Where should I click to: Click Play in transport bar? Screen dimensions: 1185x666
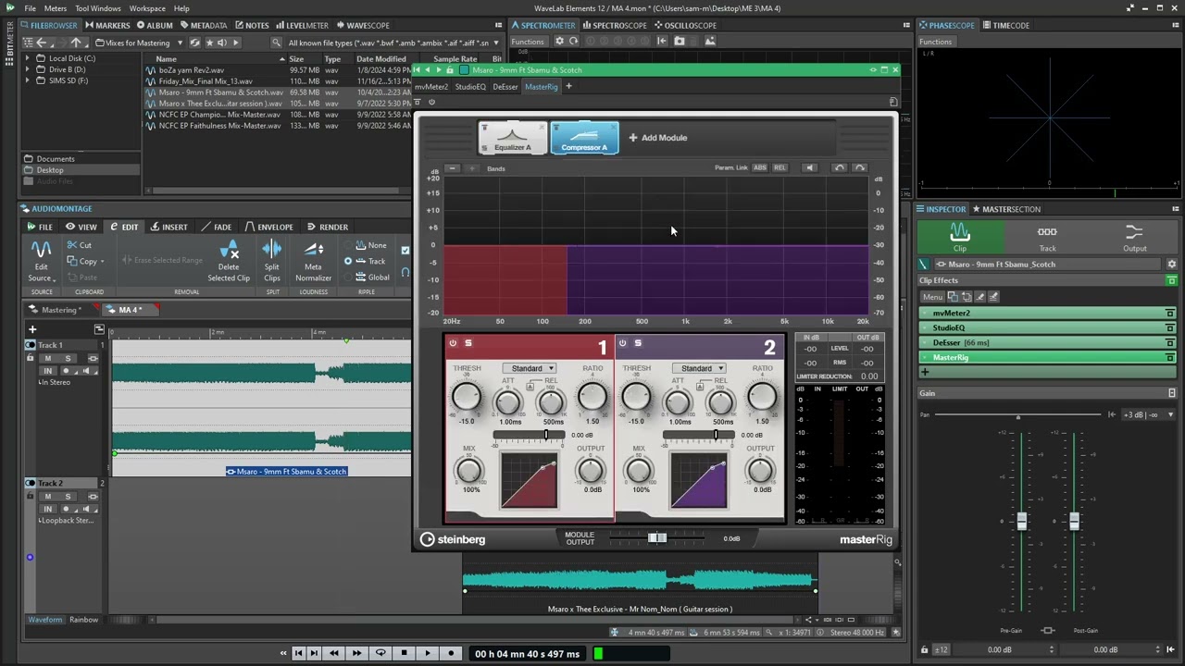[428, 654]
